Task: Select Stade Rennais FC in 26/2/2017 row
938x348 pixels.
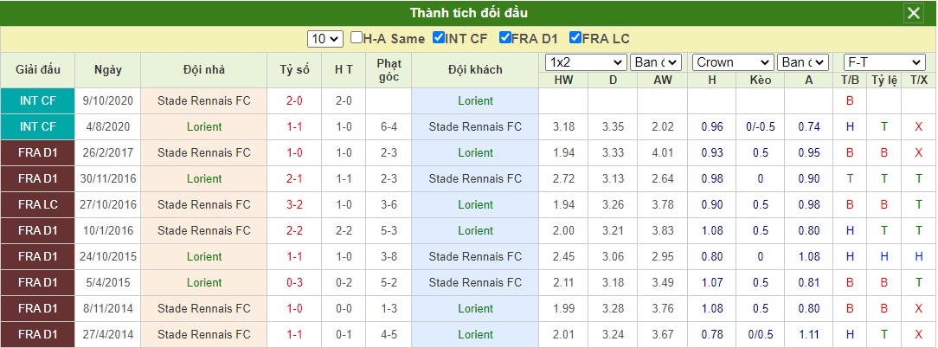Action: tap(204, 152)
